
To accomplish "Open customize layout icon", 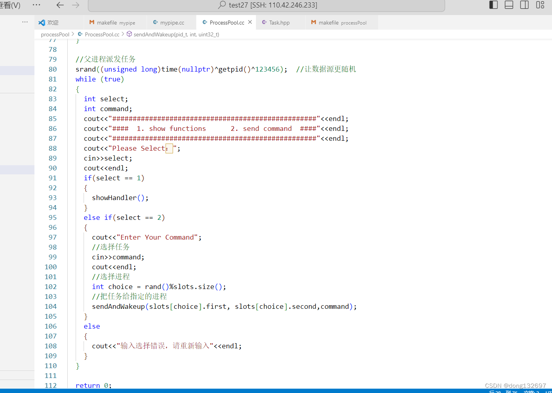I will pos(540,5).
